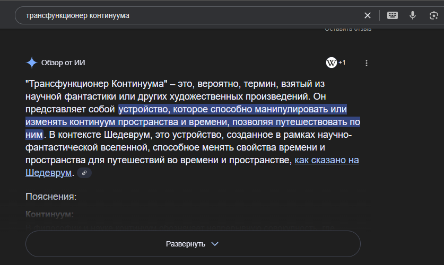The image size is (444, 265).
Task: Click the chevron next to Развернуть
Action: [x=215, y=244]
